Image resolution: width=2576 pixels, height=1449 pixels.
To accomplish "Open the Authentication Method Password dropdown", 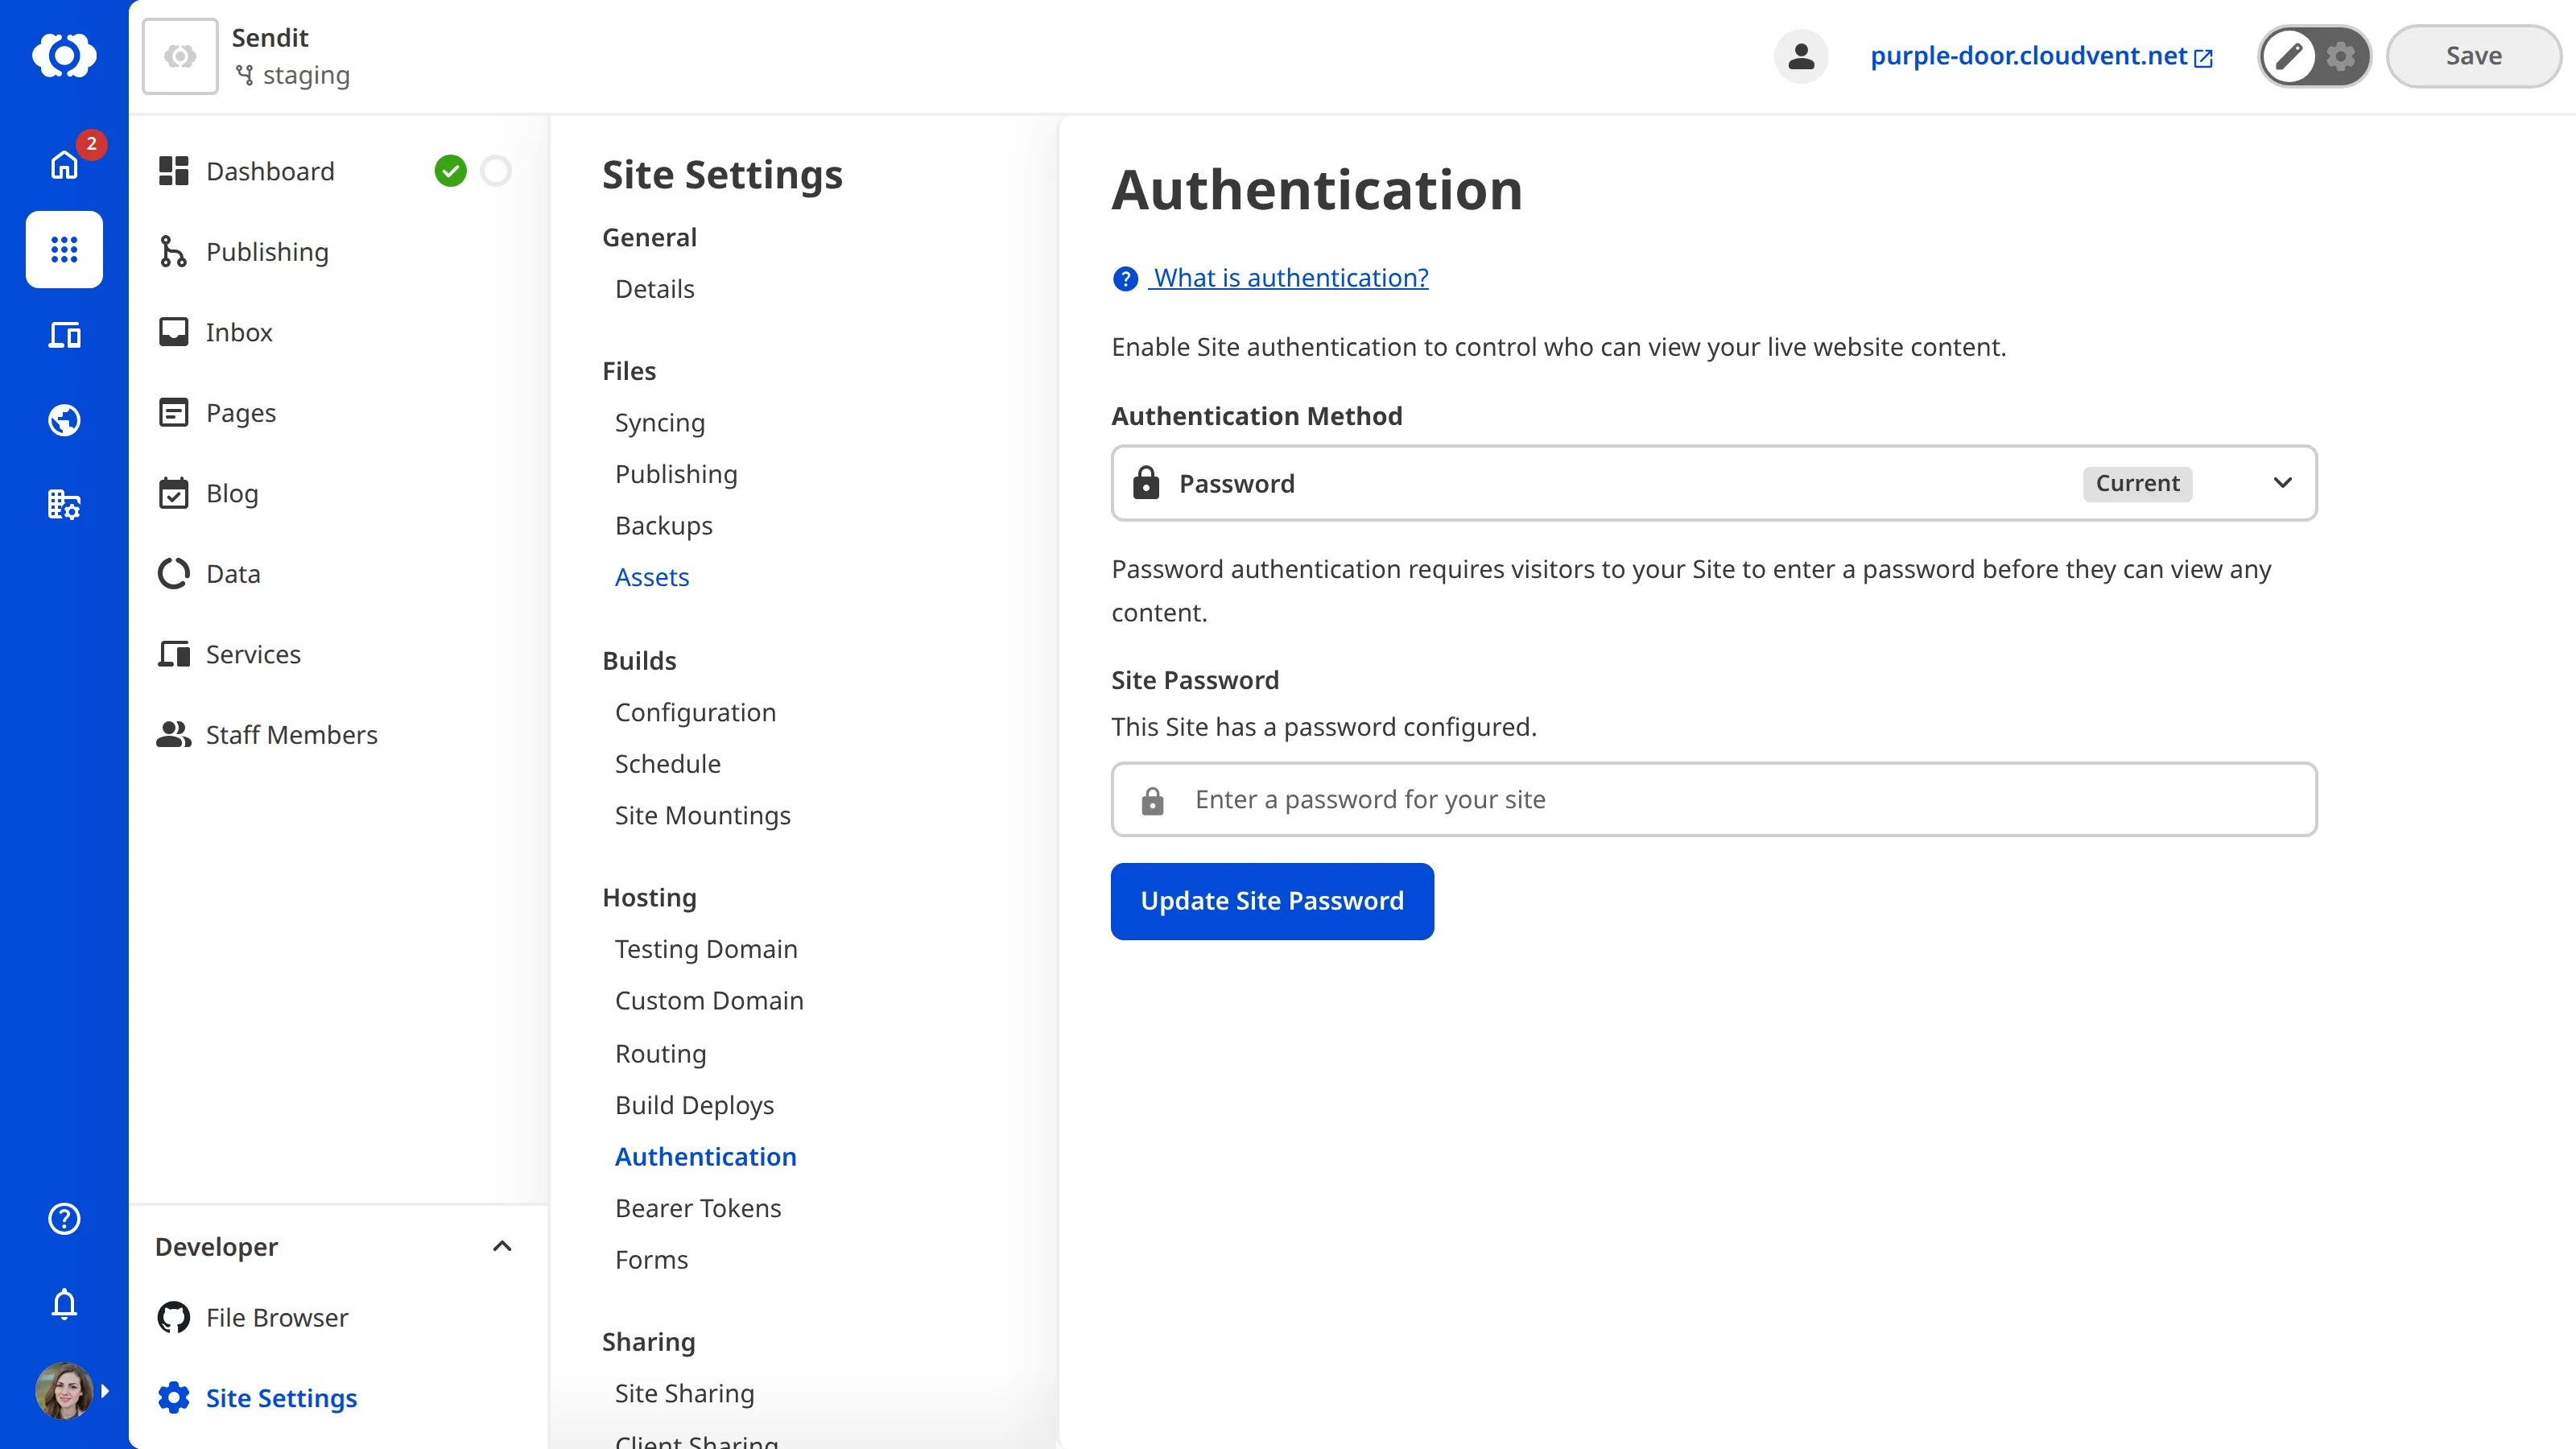I will click(x=1714, y=483).
